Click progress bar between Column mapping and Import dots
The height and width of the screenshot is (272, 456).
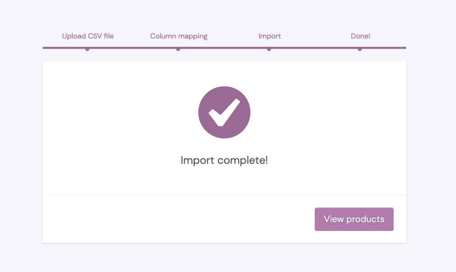224,48
